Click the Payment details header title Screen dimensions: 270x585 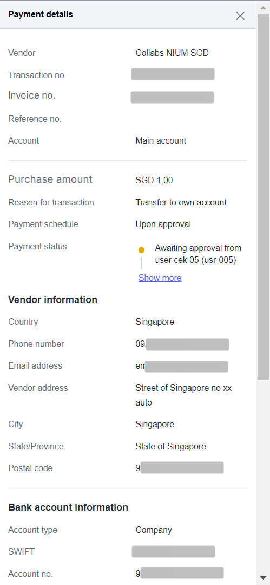pos(41,15)
